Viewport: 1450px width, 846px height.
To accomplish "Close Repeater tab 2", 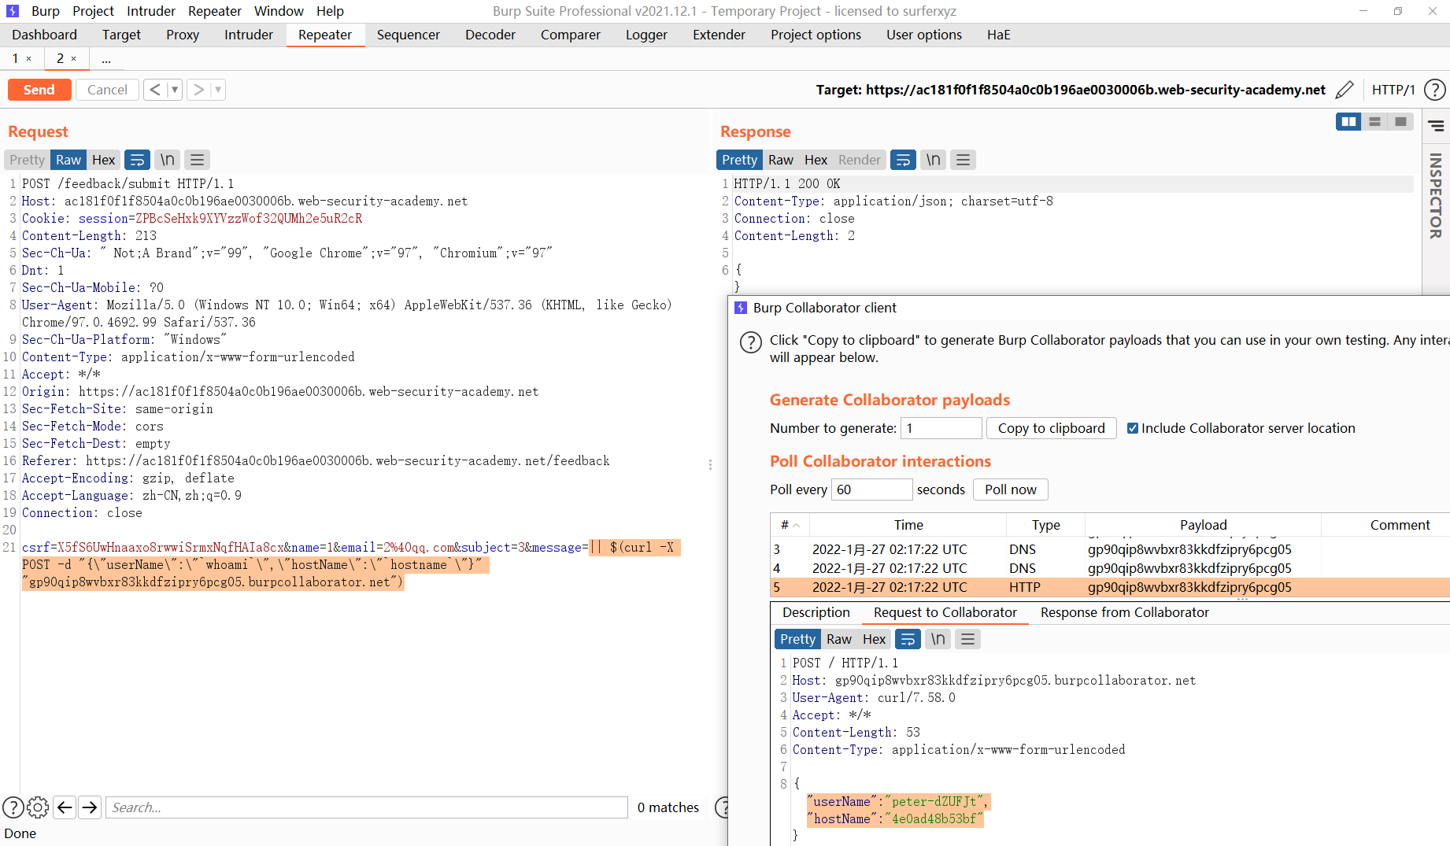I will 74,59.
